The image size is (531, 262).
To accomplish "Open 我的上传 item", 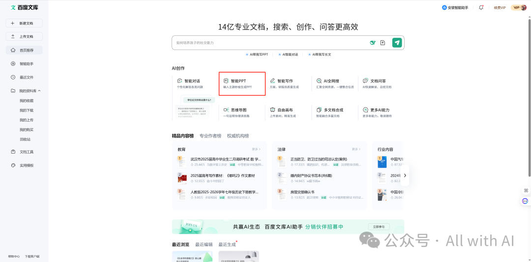I will [x=27, y=120].
